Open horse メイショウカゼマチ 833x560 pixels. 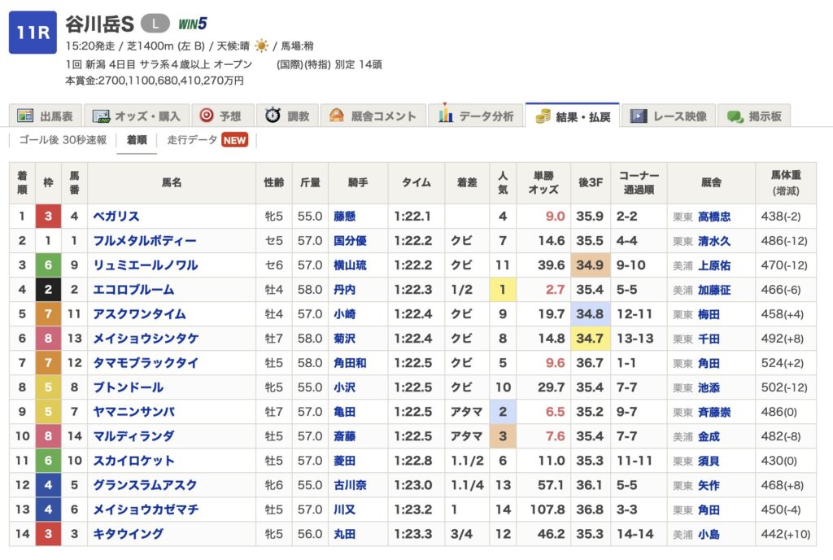[x=146, y=510]
